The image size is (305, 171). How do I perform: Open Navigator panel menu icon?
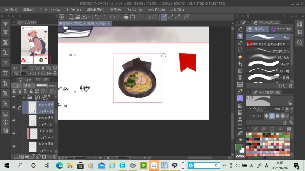14,22
